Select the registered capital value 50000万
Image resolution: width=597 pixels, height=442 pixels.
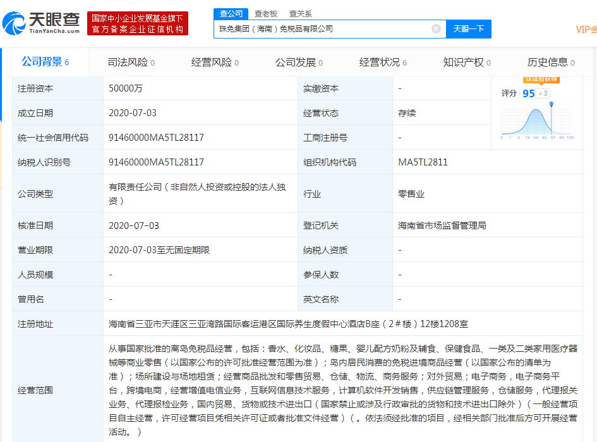pos(126,88)
